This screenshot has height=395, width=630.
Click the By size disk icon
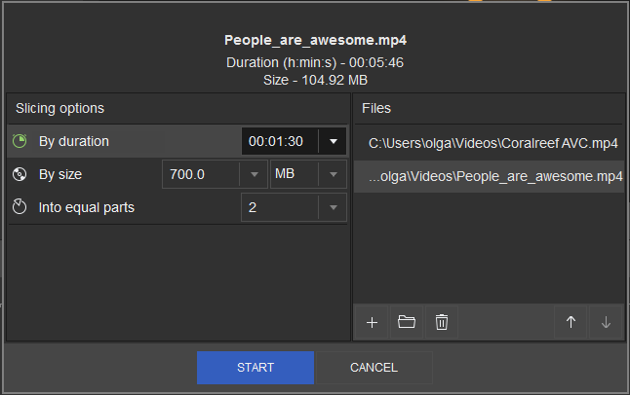click(20, 175)
